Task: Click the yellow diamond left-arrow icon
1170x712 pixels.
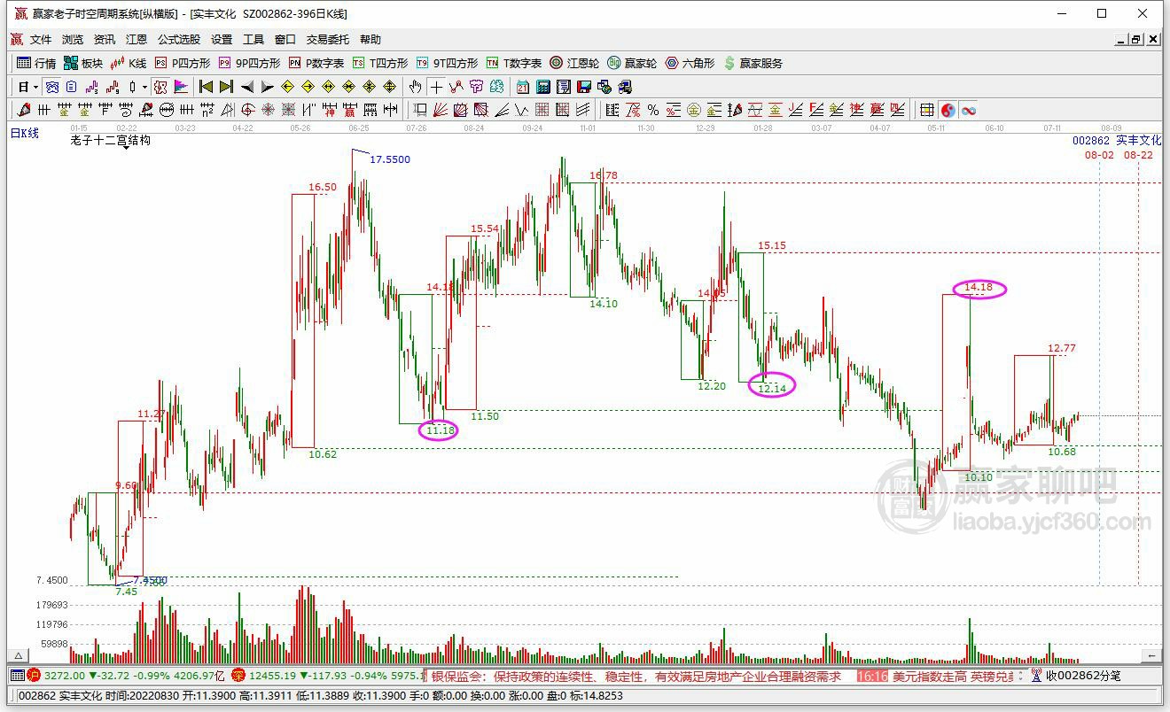Action: click(287, 87)
